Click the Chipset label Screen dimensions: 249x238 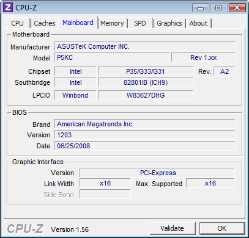(39, 71)
